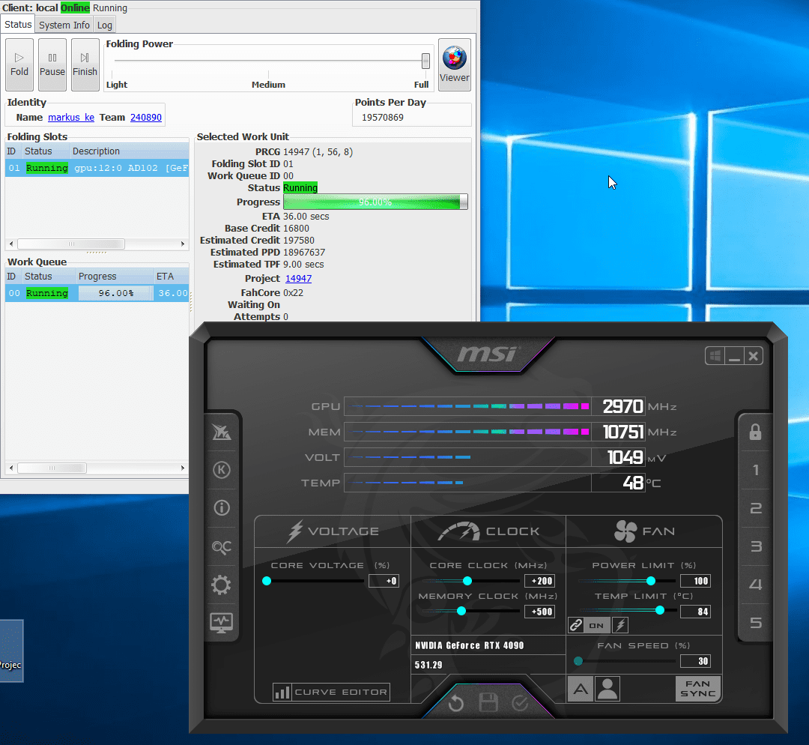Select work queue 00 row
This screenshot has height=745, width=809.
97,293
